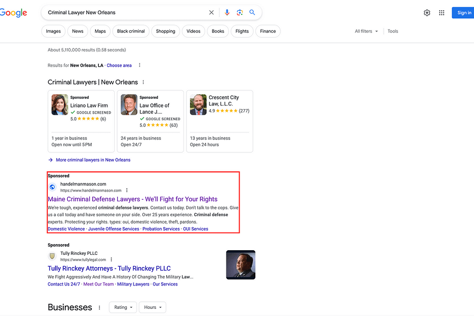
Task: Switch to the Shopping results tab
Action: coord(165,31)
